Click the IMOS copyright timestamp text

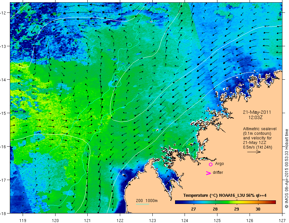click(x=286, y=169)
